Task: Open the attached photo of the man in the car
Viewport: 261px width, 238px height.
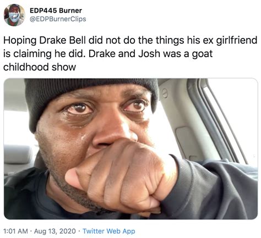Action: 130,149
